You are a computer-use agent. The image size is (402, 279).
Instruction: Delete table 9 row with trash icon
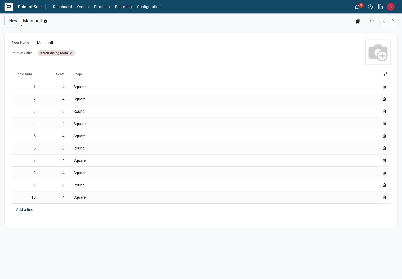pyautogui.click(x=384, y=185)
